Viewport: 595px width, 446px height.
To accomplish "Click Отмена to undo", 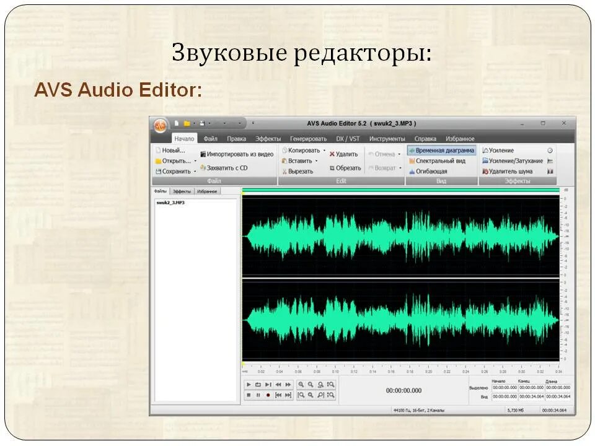I will coord(381,154).
